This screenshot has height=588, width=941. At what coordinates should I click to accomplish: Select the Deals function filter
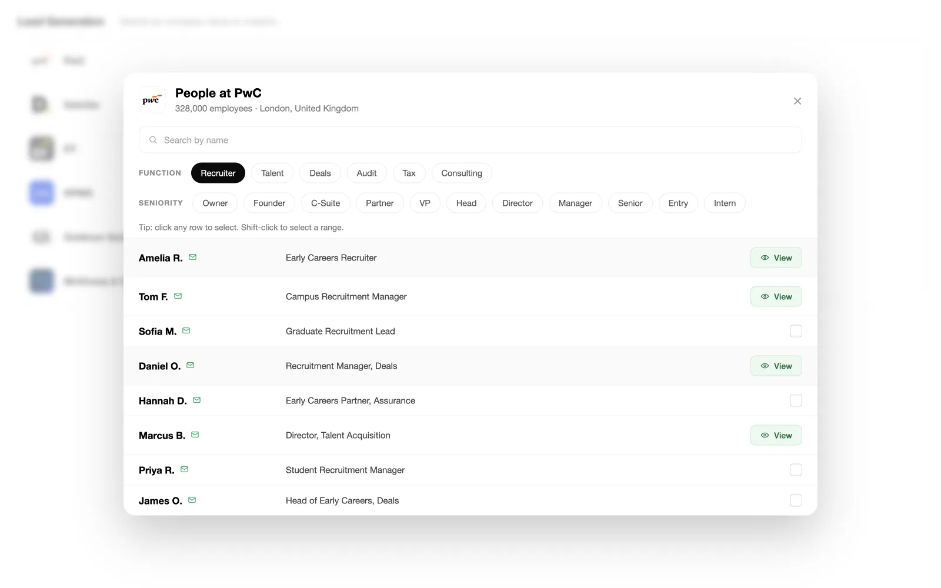(x=320, y=173)
